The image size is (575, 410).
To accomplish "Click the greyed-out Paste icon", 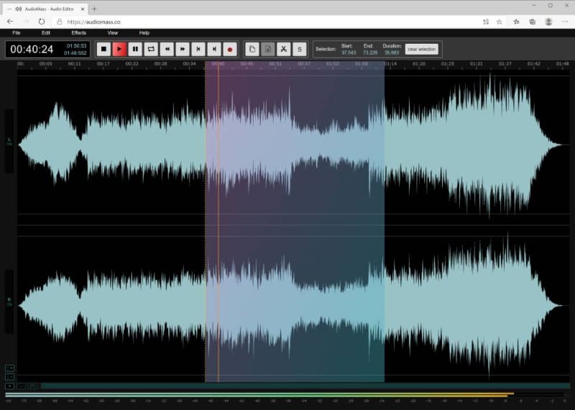I will [x=268, y=49].
